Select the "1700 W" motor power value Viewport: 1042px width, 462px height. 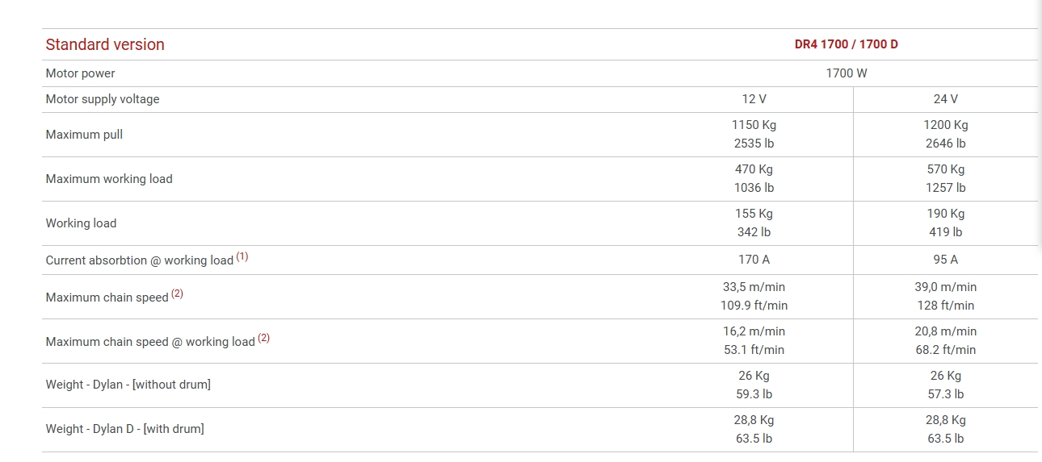pyautogui.click(x=846, y=73)
